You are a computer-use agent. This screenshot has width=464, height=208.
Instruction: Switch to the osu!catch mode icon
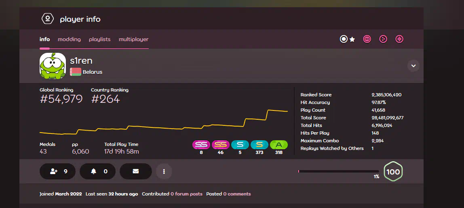[383, 39]
